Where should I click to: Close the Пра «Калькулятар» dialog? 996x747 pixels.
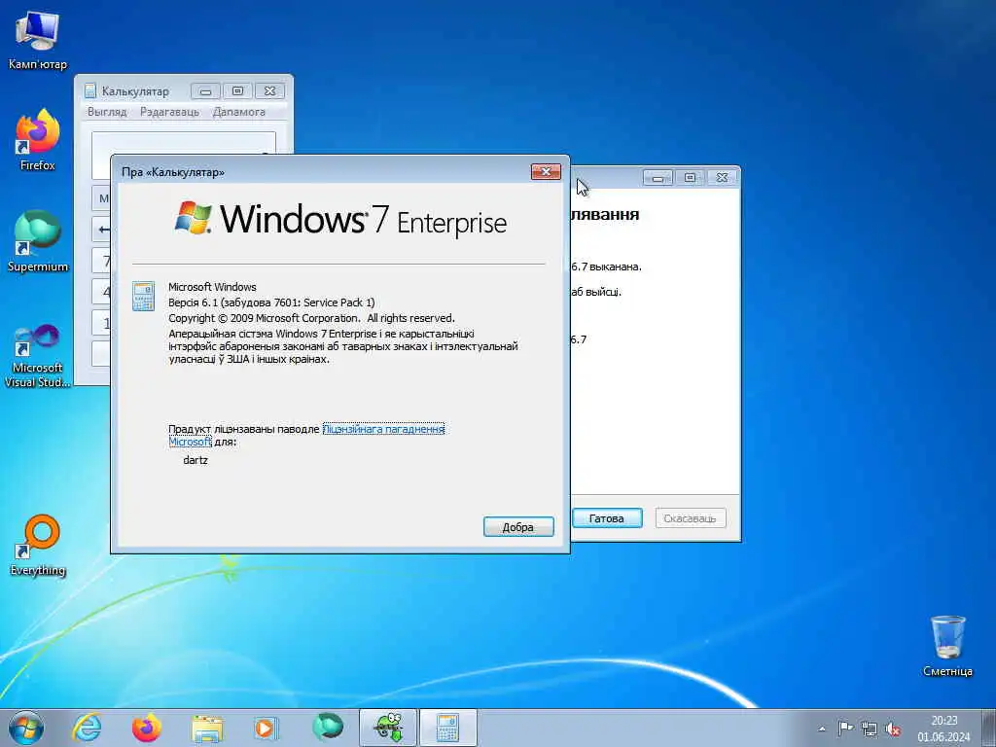(546, 171)
